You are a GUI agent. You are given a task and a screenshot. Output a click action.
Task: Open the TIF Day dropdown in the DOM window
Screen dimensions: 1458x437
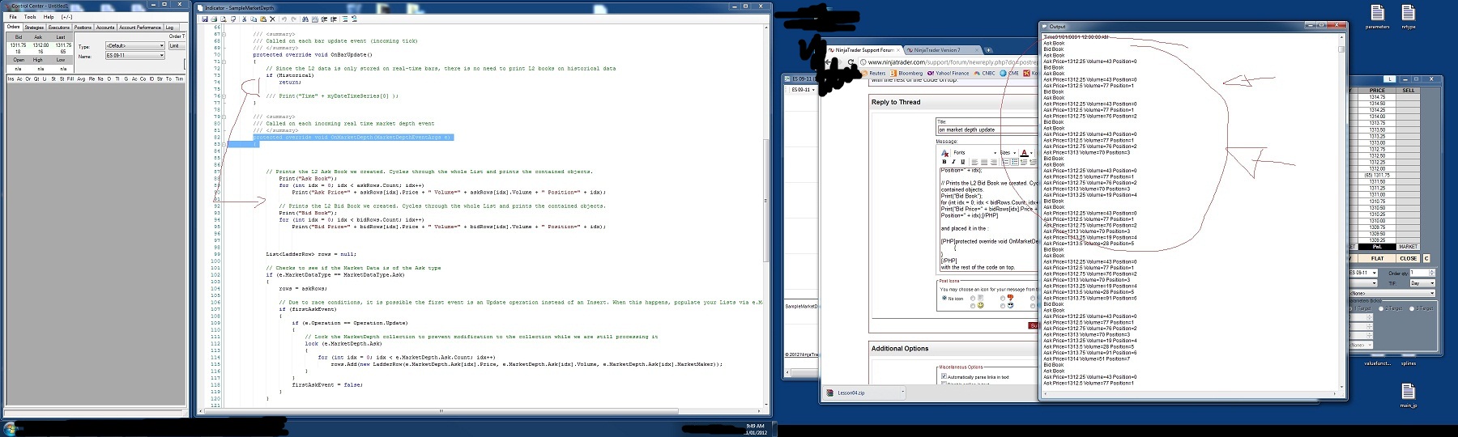coord(1423,283)
